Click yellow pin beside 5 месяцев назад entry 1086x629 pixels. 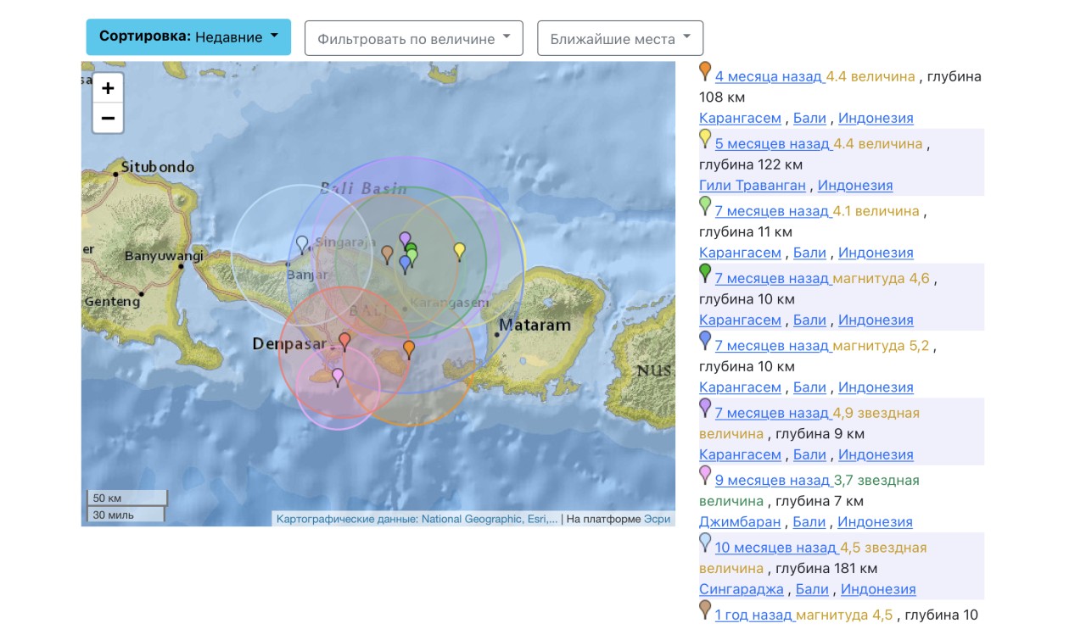[705, 138]
